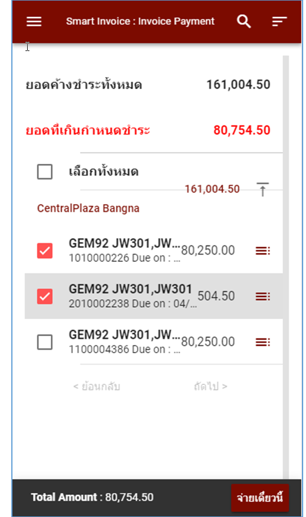Open details icon for invoice 1010000226
Image resolution: width=306 pixels, height=517 pixels.
point(262,251)
